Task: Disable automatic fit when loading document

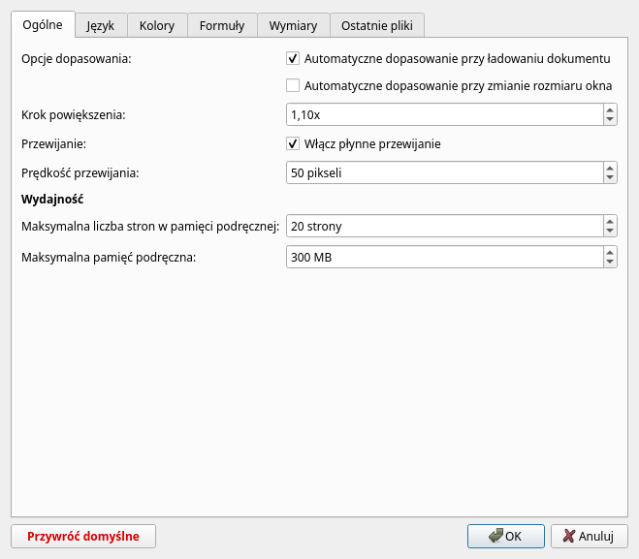Action: (293, 58)
